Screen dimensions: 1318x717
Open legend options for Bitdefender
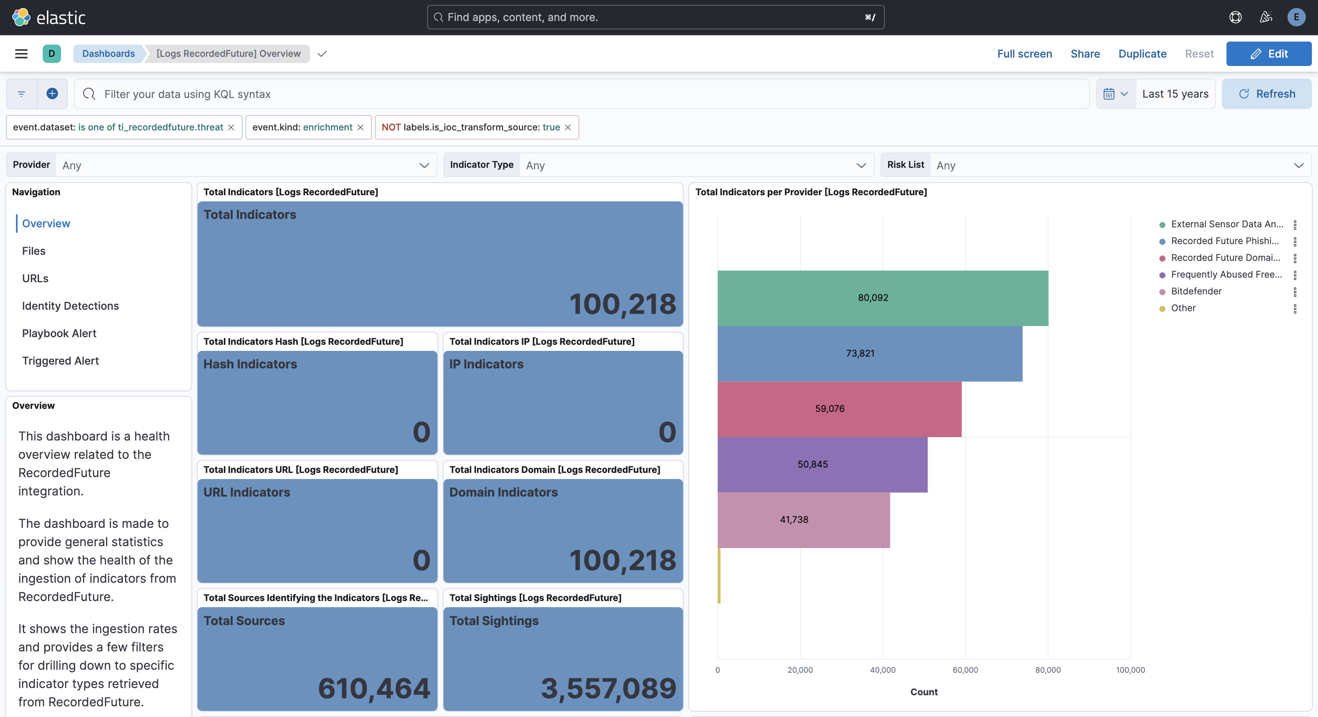tap(1295, 292)
